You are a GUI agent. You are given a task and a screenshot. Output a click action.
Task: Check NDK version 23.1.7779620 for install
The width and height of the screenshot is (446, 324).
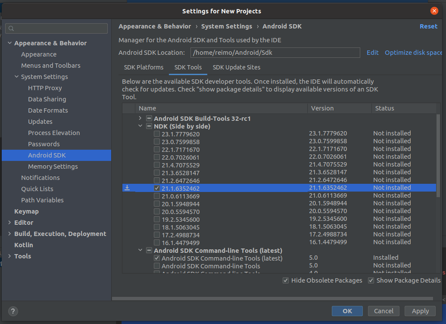point(157,134)
